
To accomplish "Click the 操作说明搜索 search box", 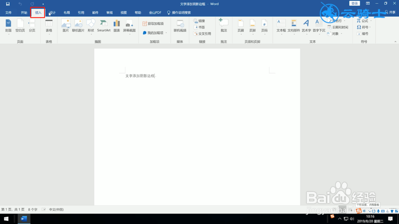I will pos(179,12).
